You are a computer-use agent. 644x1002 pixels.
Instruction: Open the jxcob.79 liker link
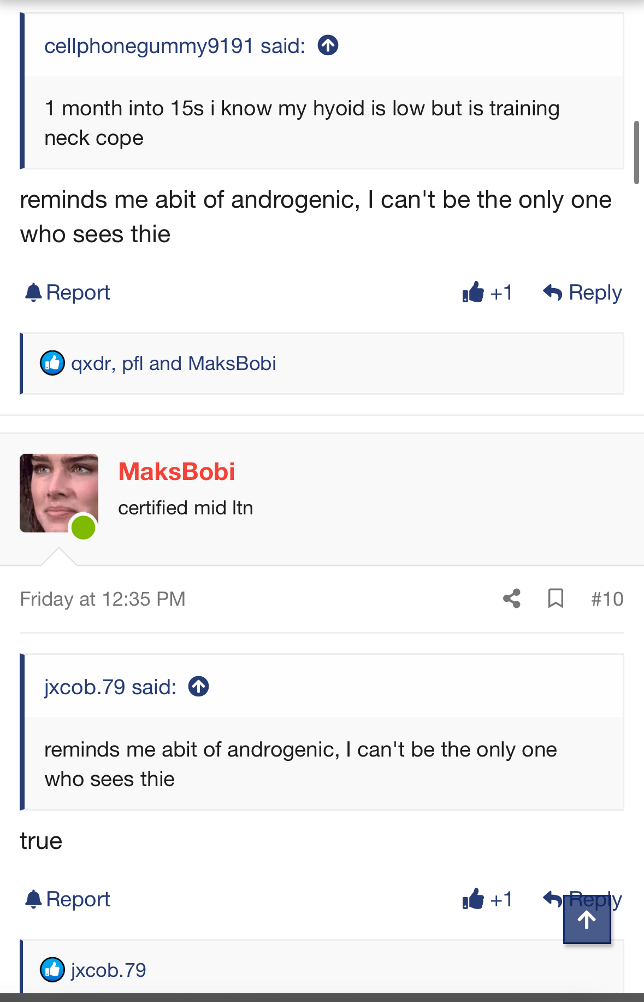coord(108,970)
